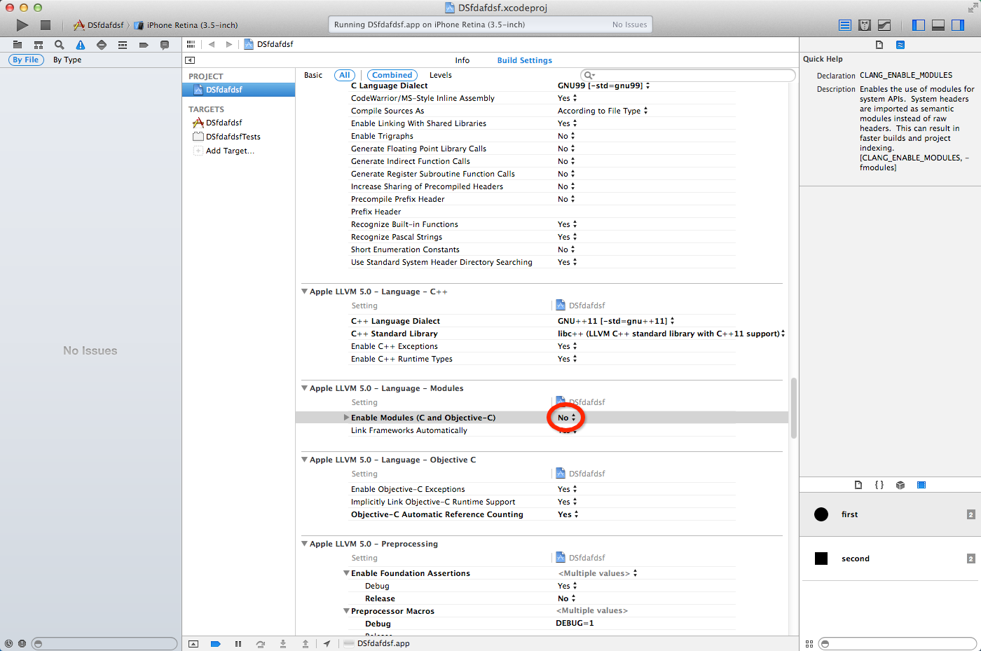Image resolution: width=981 pixels, height=651 pixels.
Task: Show the File inspector
Action: pos(879,45)
